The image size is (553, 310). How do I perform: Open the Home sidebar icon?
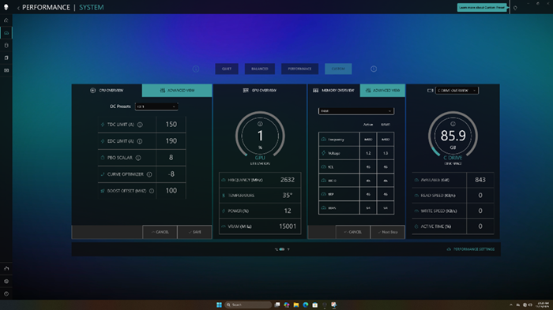click(x=6, y=21)
